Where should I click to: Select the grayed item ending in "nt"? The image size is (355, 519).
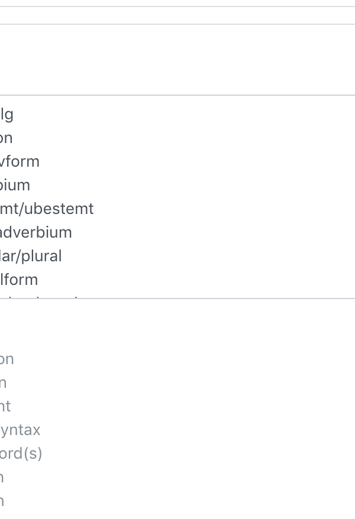coord(5,407)
